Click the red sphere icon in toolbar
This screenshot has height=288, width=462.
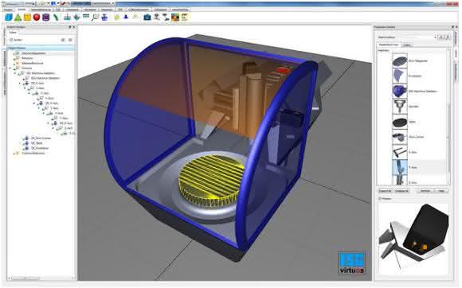pyautogui.click(x=37, y=18)
